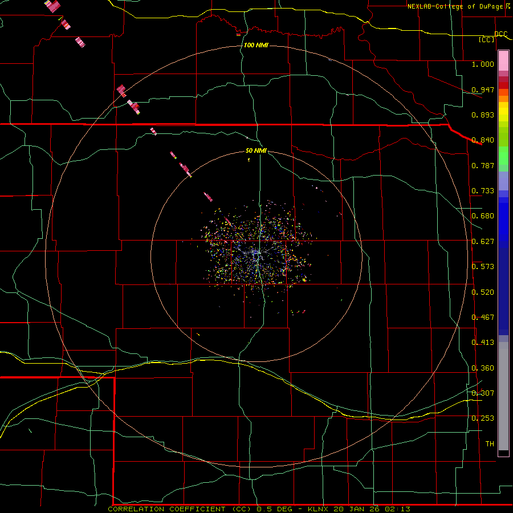Select the 0.467 scale value
Screen dimensions: 513x513
pos(483,317)
